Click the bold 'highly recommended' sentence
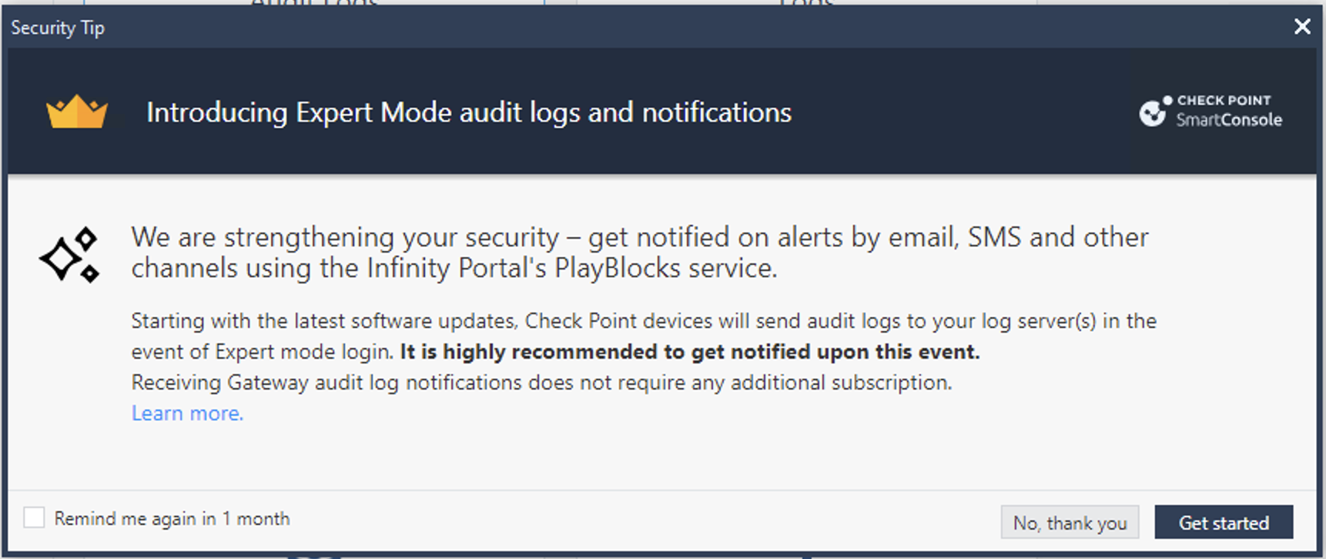1326x559 pixels. (x=689, y=352)
